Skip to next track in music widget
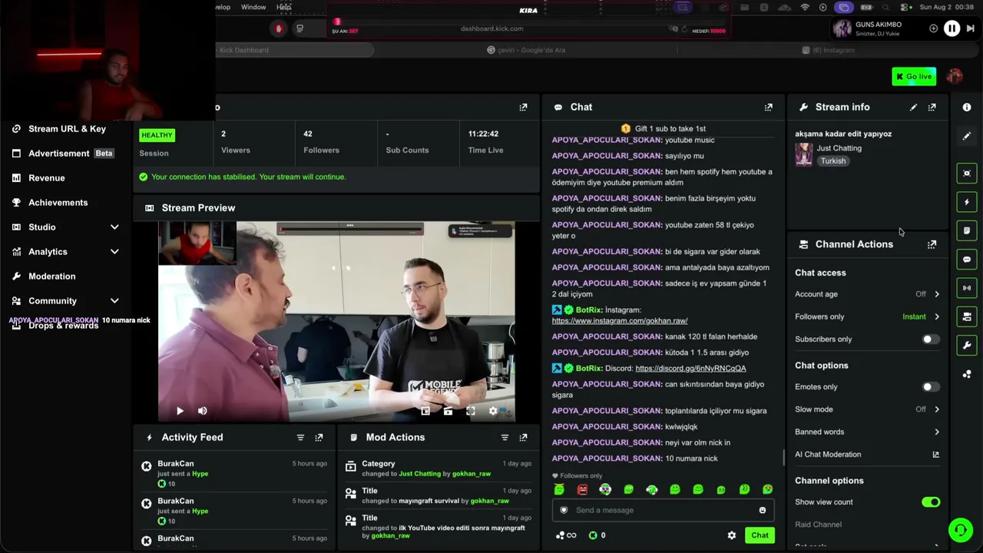Image resolution: width=983 pixels, height=553 pixels. click(971, 28)
